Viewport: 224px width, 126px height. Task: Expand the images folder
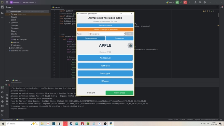point(9,23)
